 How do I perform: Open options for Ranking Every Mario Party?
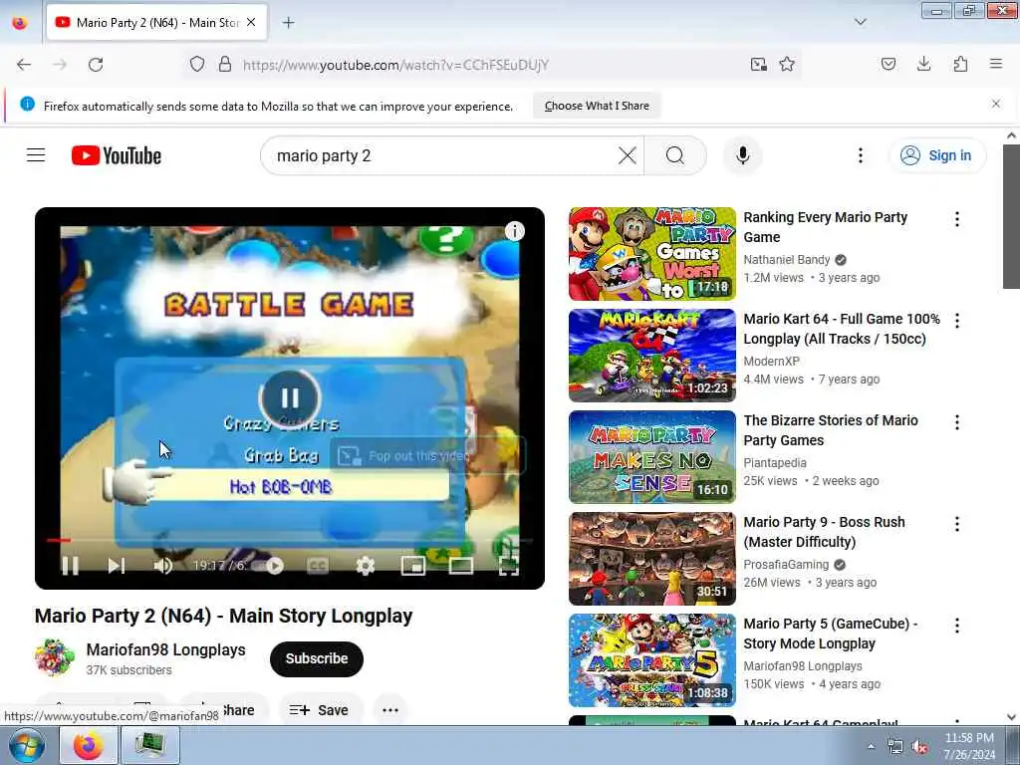pyautogui.click(x=956, y=219)
